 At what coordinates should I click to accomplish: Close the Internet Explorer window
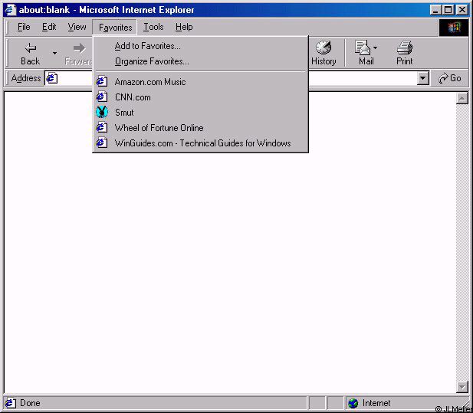(462, 10)
